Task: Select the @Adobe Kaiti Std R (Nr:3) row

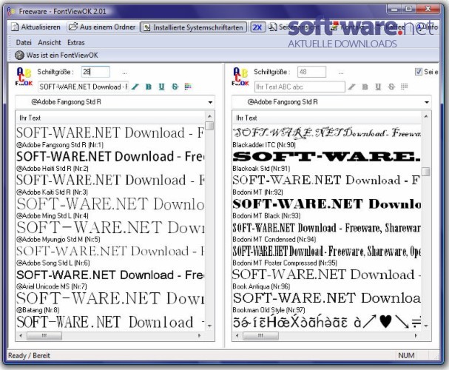Action: tap(110, 185)
